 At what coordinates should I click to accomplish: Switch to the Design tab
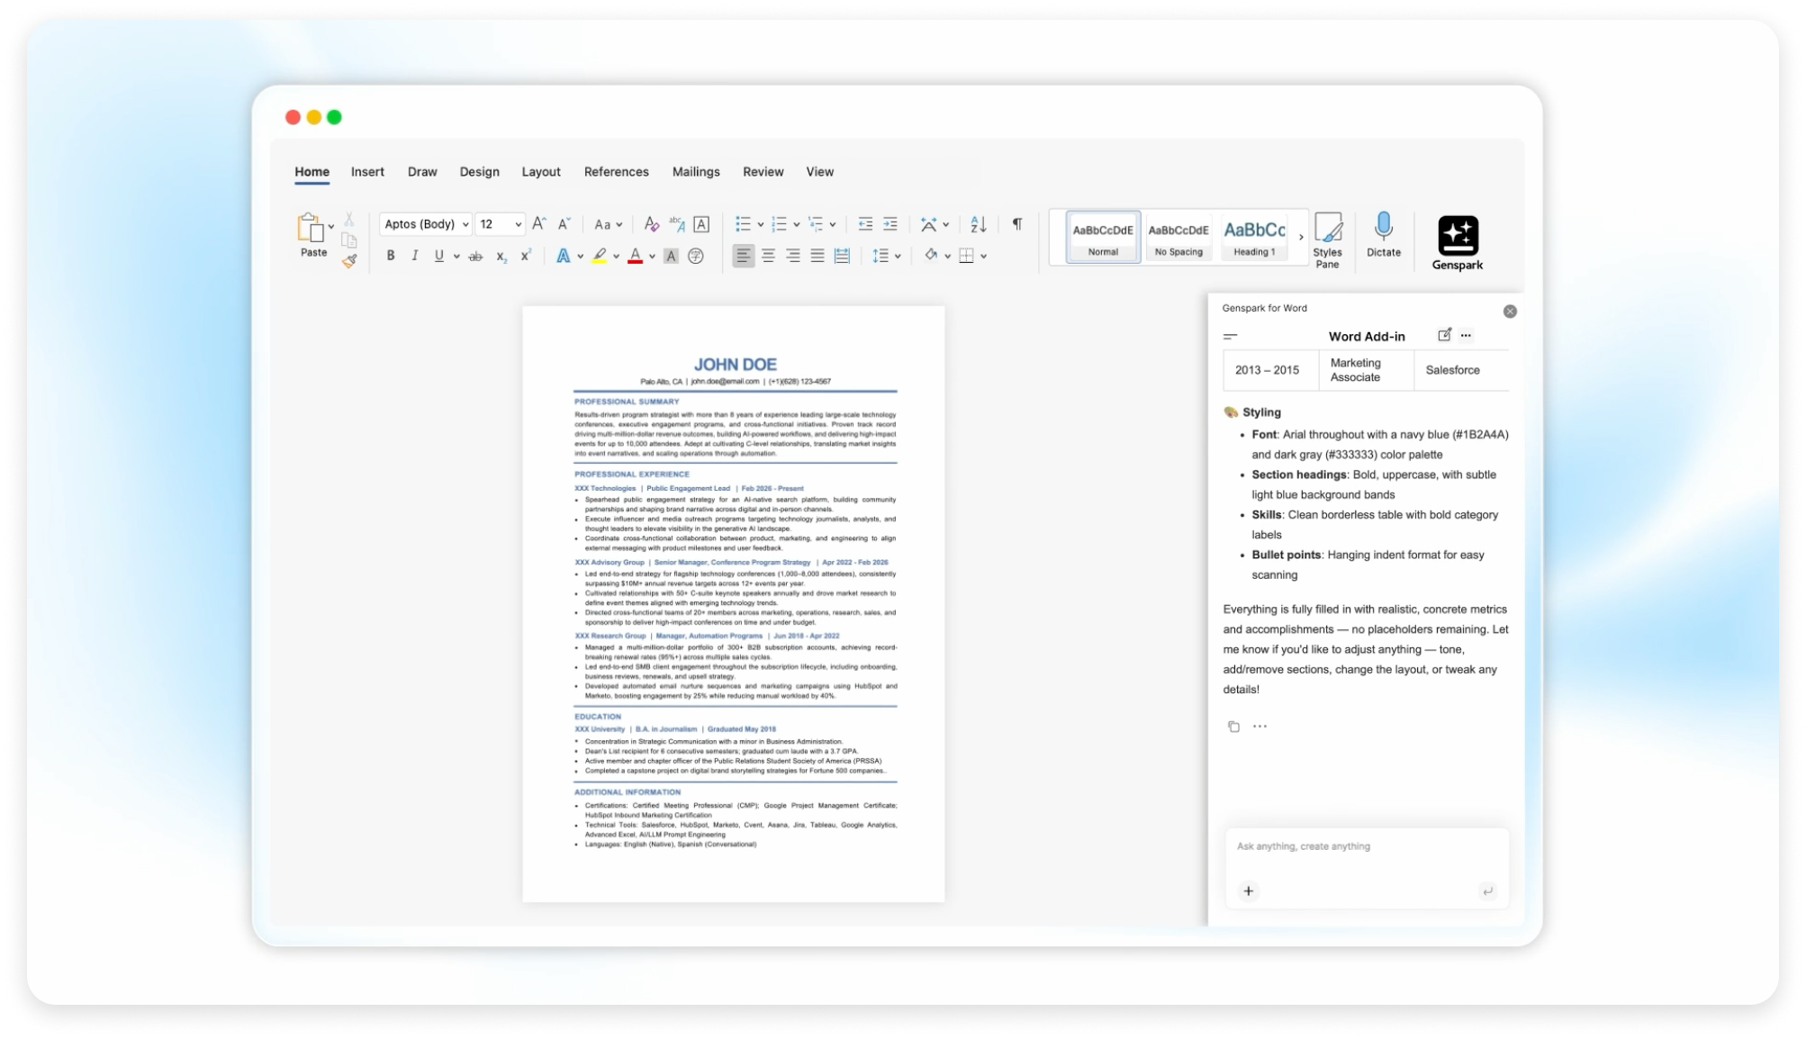pos(479,172)
